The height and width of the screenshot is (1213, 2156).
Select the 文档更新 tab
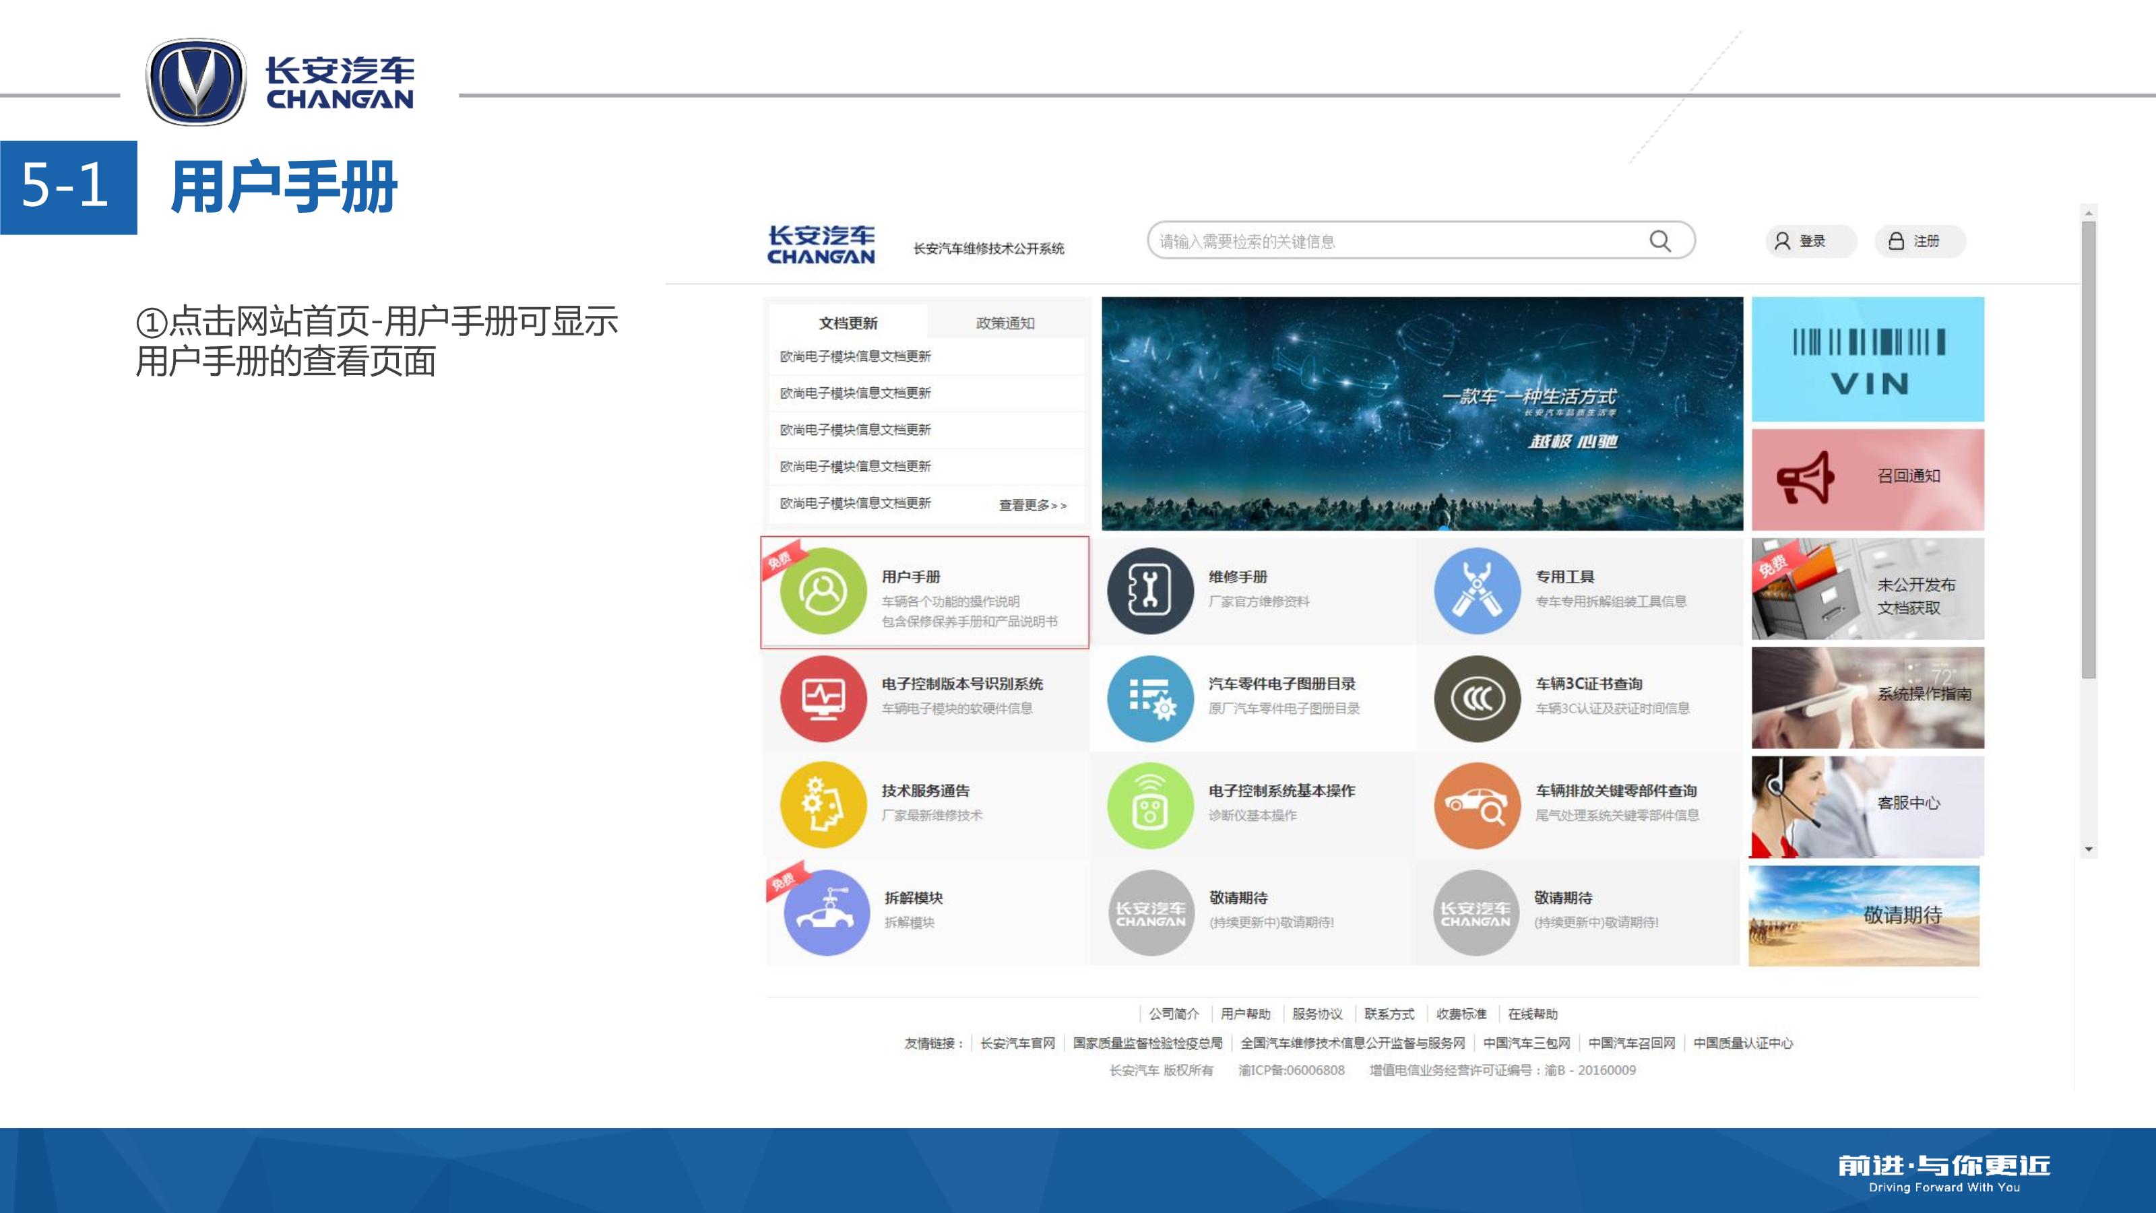tap(847, 323)
